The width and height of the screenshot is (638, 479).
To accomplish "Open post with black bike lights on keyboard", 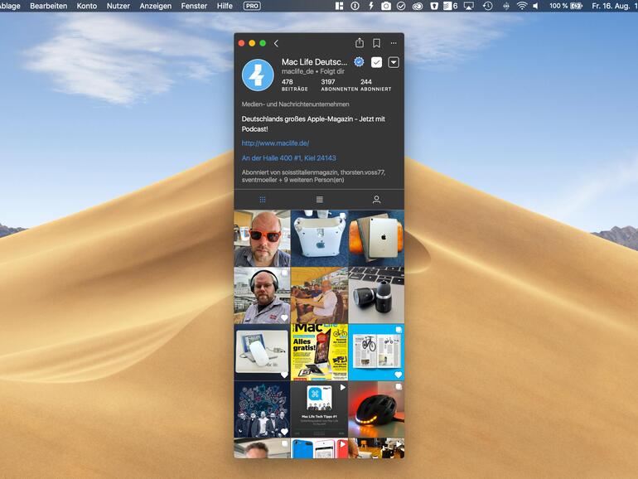I will (376, 296).
